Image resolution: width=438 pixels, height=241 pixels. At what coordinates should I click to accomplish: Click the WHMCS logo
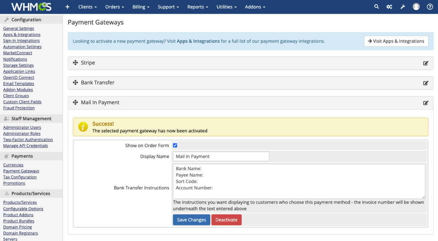click(x=31, y=7)
